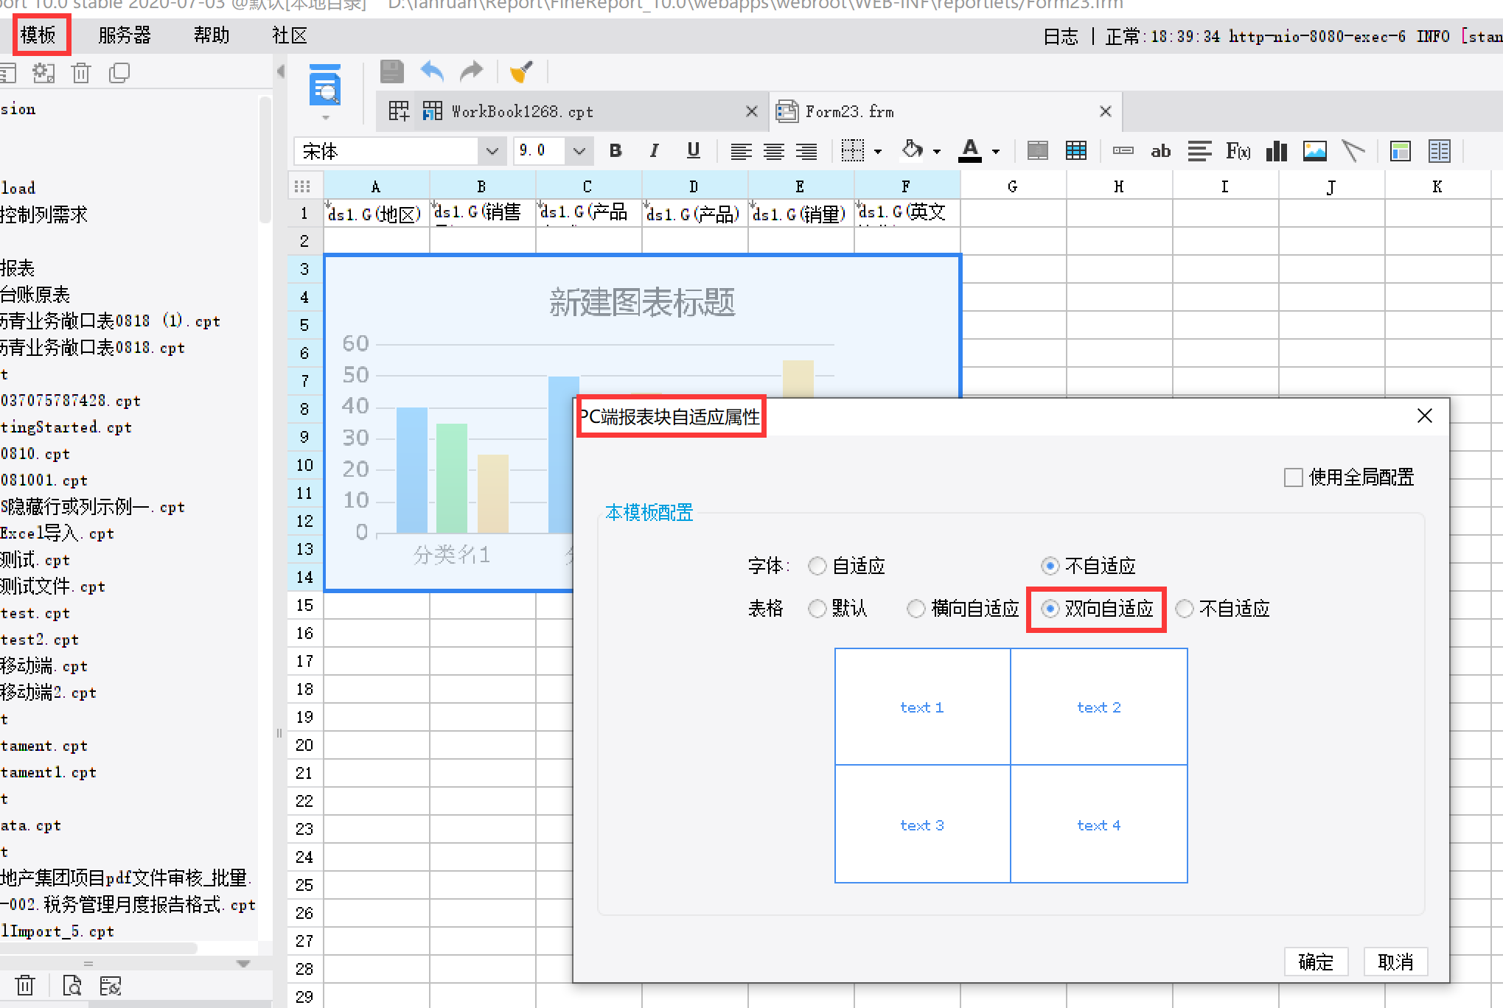
Task: Select 移动端.cpt in the file tree
Action: (44, 666)
